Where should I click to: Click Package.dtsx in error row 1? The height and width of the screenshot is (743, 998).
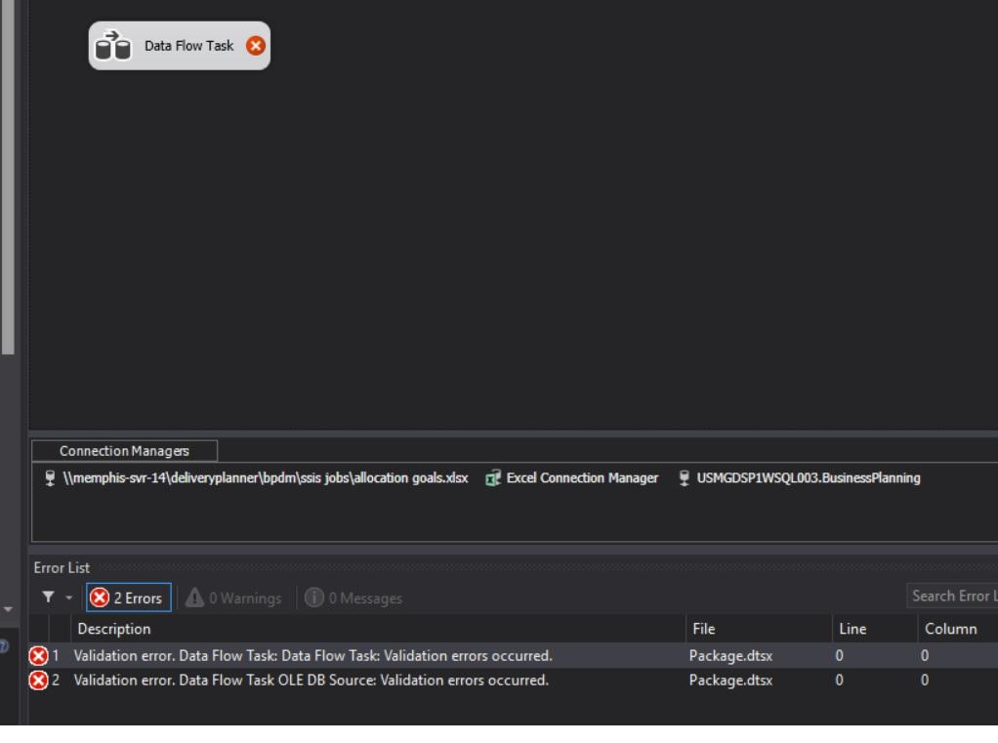coord(730,655)
